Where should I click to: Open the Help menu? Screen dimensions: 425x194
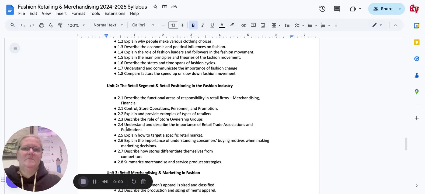point(134,13)
